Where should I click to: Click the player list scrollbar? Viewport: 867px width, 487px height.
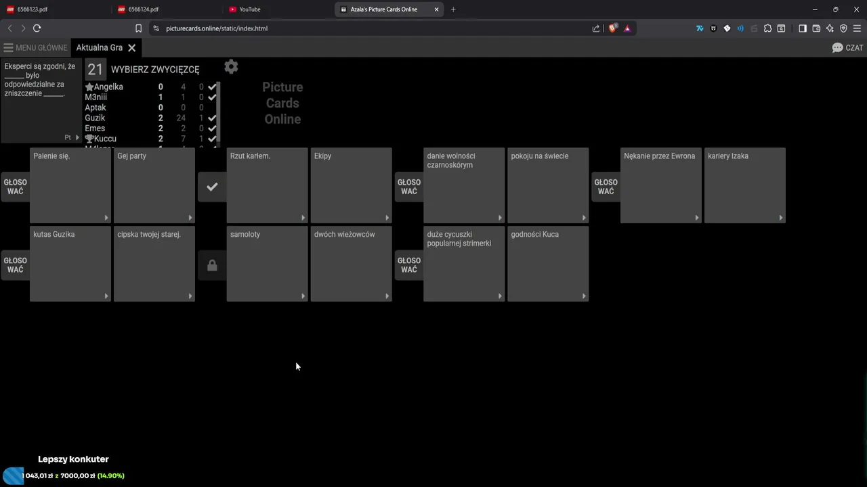[218, 114]
